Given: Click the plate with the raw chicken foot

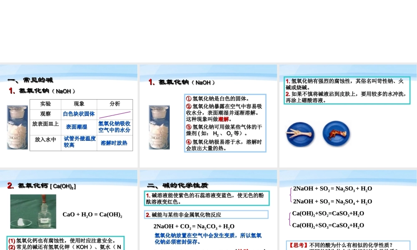Looking at the screenshot, I should [300, 134].
